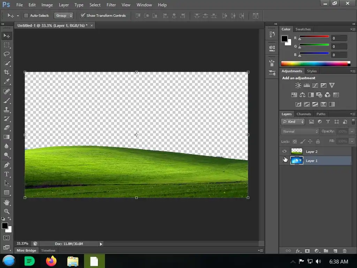Open the Layers panel menu
This screenshot has height=268, width=357.
coord(353,114)
